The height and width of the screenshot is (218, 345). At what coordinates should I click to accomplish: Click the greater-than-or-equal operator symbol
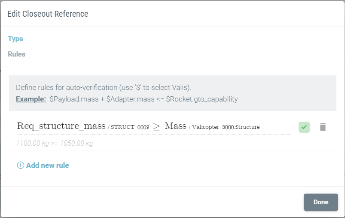click(156, 126)
